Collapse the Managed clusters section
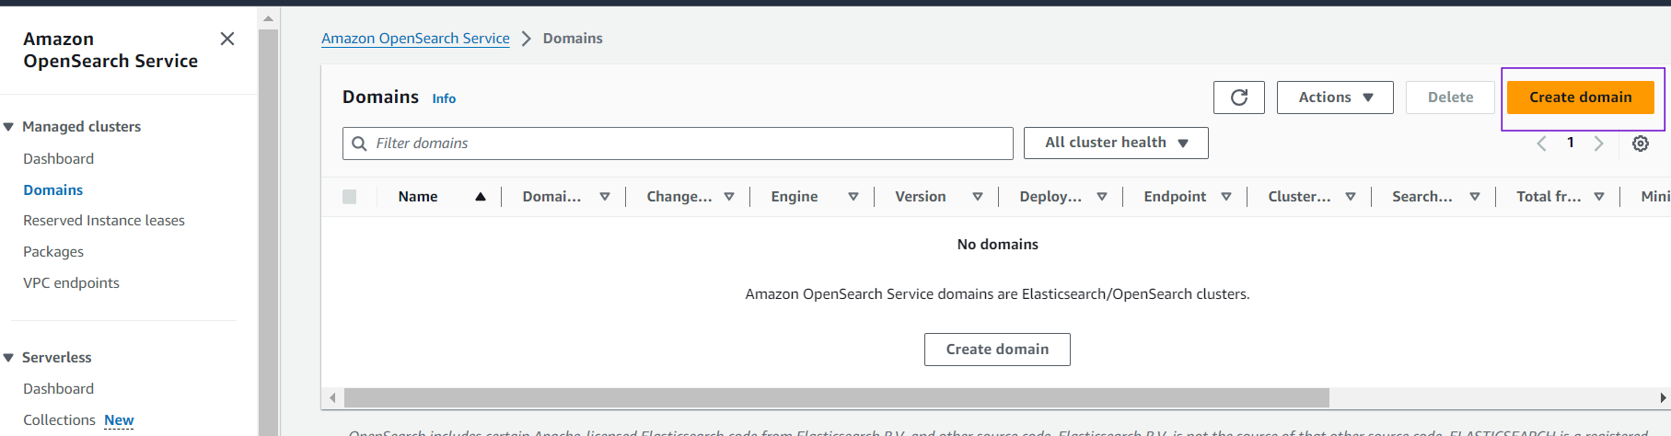 click(9, 127)
